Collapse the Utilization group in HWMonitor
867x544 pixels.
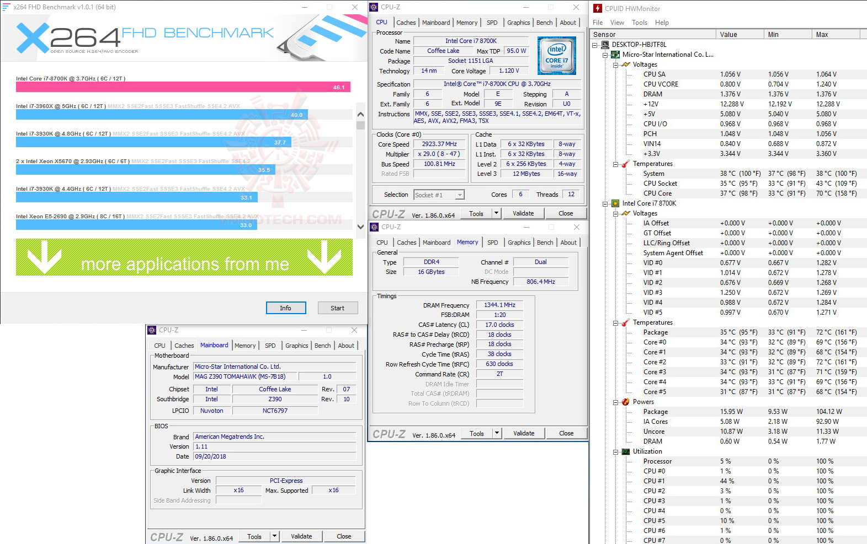pyautogui.click(x=616, y=452)
